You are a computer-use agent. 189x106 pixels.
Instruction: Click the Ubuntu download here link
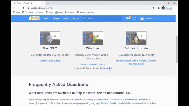pyautogui.click(x=136, y=64)
